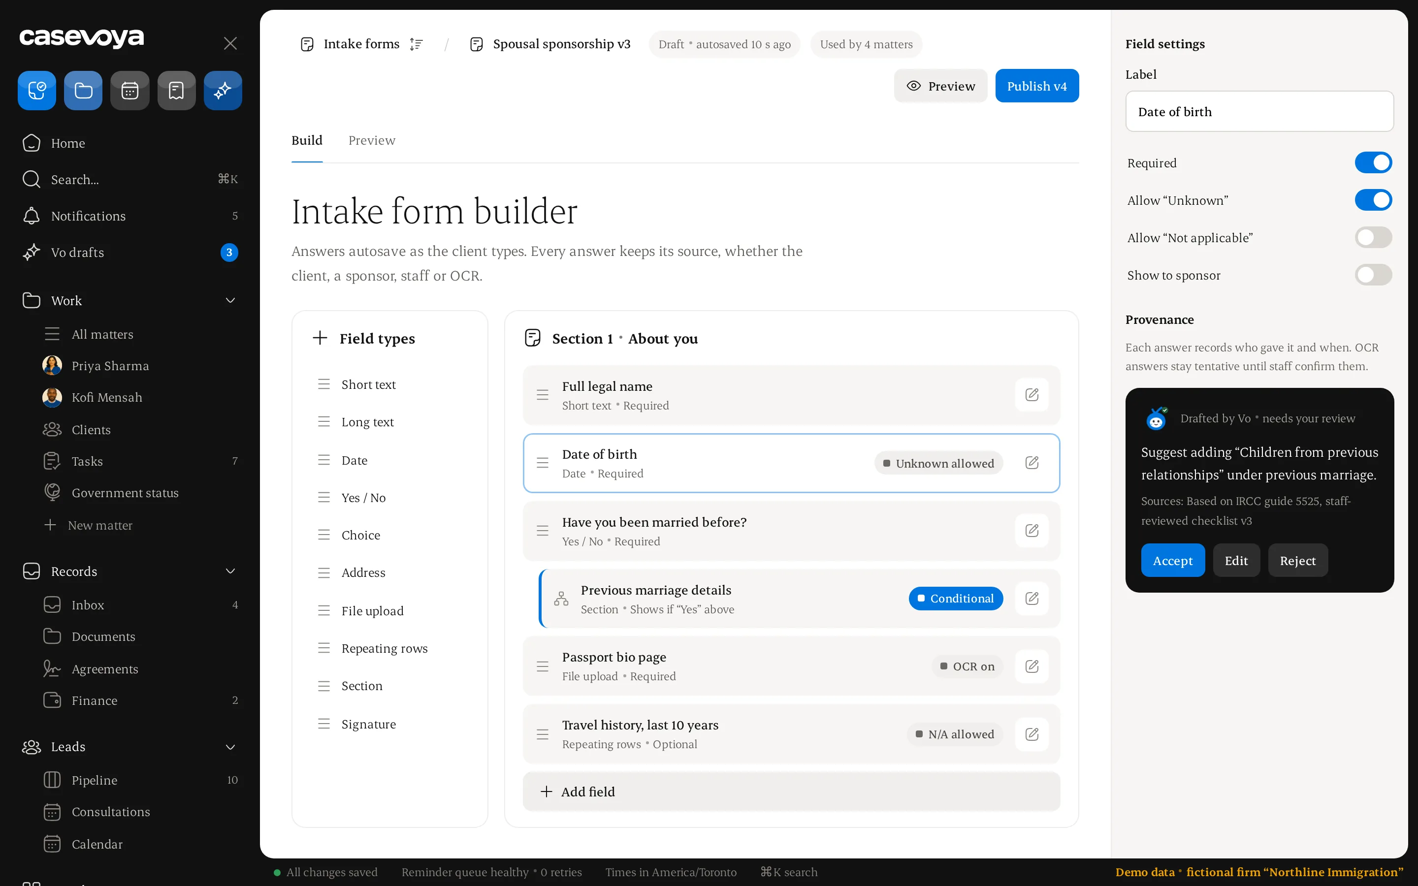Screen dimensions: 1418x886
Task: Collapse the Leads section chevron
Action: tap(230, 747)
